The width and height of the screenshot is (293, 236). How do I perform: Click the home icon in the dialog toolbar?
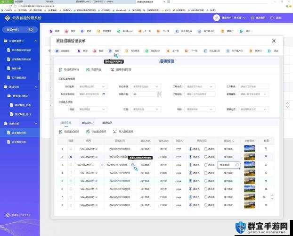tap(57, 51)
